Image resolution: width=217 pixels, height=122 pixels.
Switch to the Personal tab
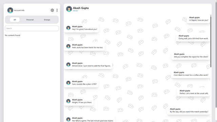pos(30,20)
